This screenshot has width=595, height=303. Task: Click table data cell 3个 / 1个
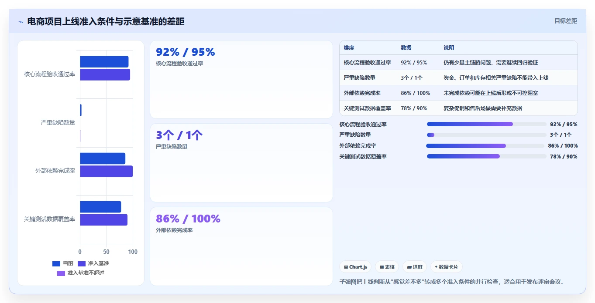412,78
